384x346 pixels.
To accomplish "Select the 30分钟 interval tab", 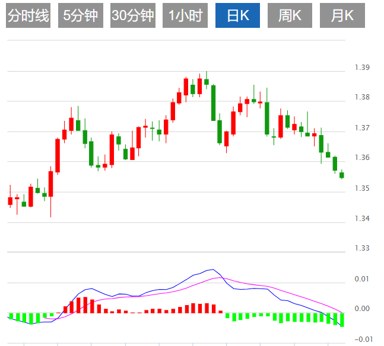I will point(133,15).
